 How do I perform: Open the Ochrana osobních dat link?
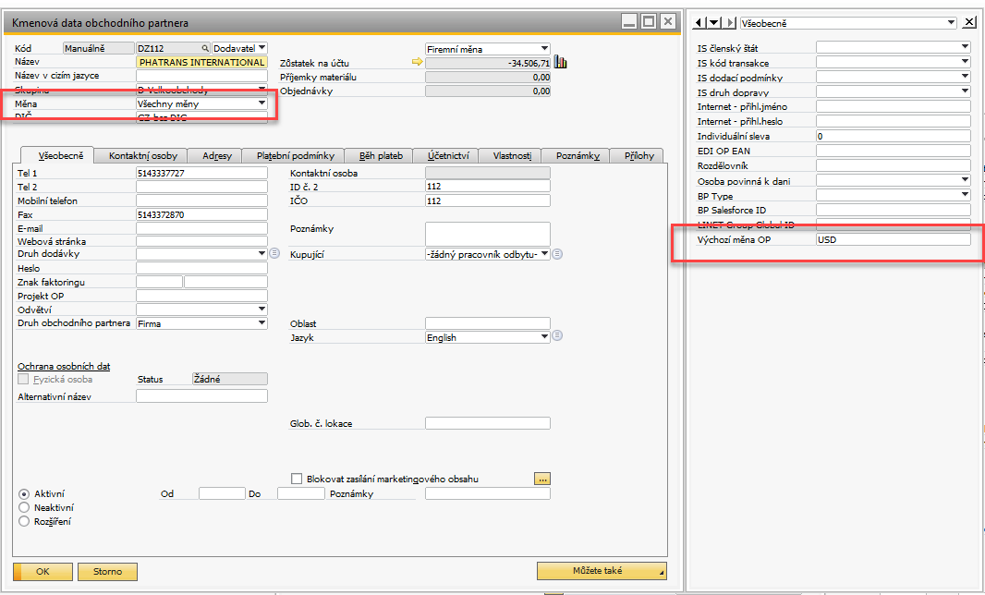(64, 366)
